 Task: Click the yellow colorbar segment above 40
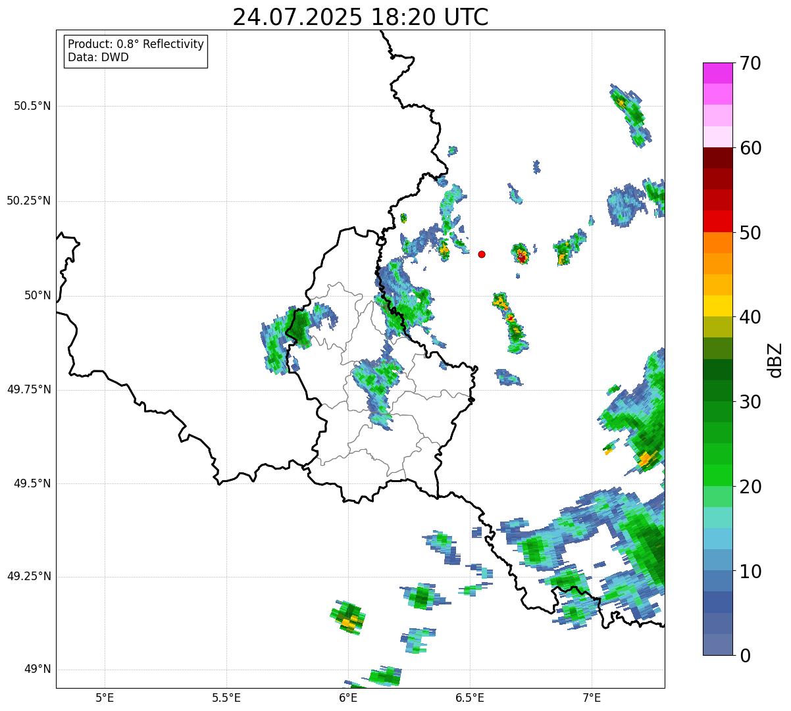click(717, 306)
